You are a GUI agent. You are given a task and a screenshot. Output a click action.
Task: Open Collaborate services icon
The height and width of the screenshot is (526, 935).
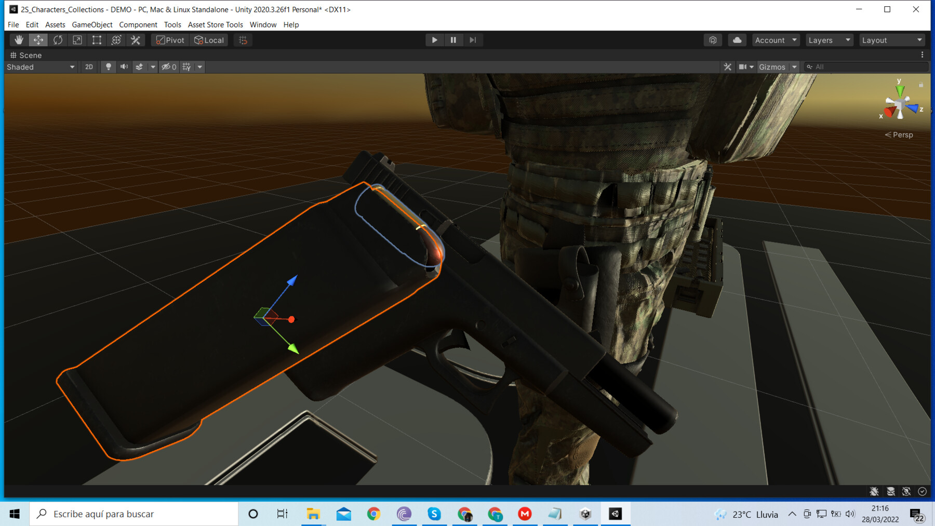713,40
